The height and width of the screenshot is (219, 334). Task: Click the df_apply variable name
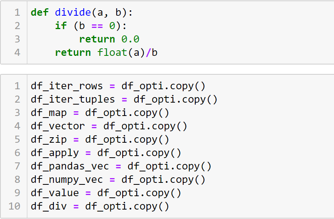[x=55, y=153]
